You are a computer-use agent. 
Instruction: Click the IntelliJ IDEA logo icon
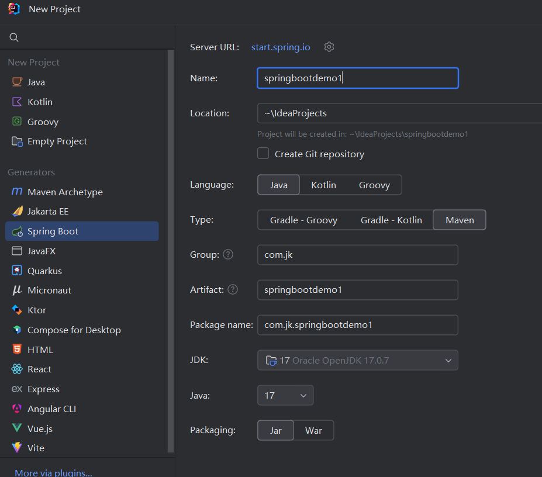(x=14, y=9)
